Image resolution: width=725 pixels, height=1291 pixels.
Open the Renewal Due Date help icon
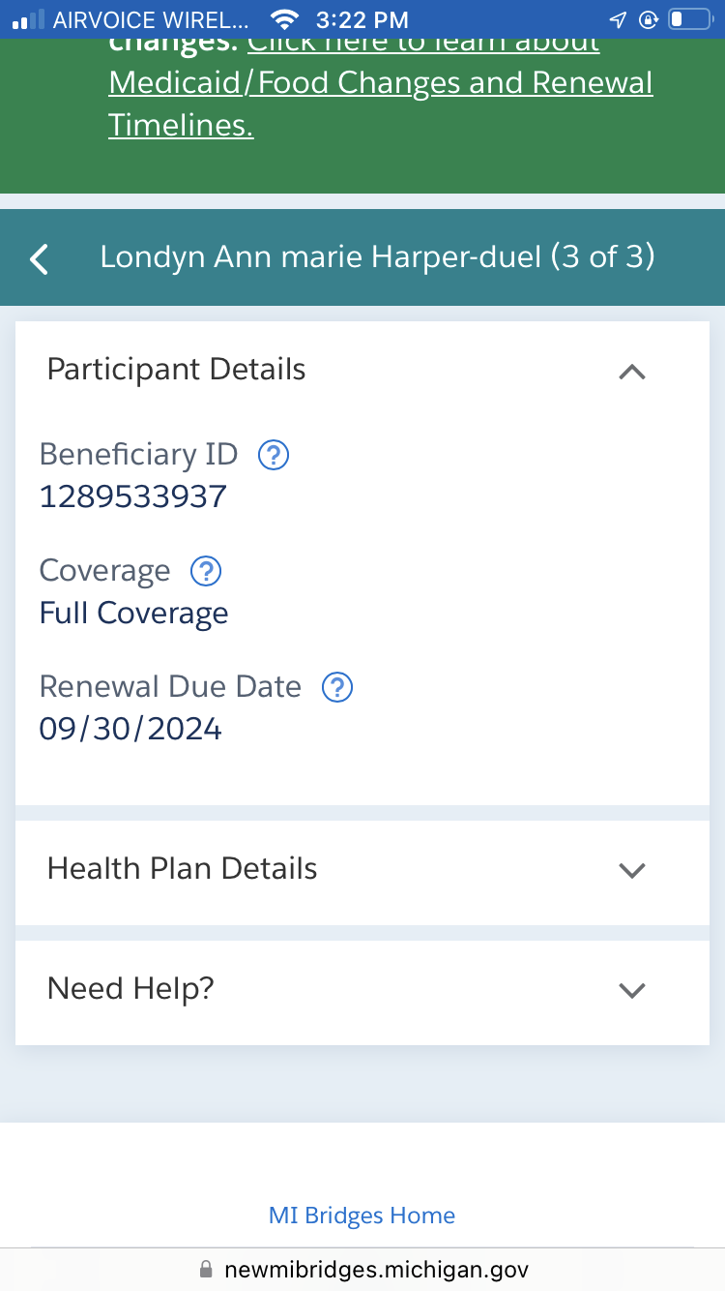coord(337,687)
